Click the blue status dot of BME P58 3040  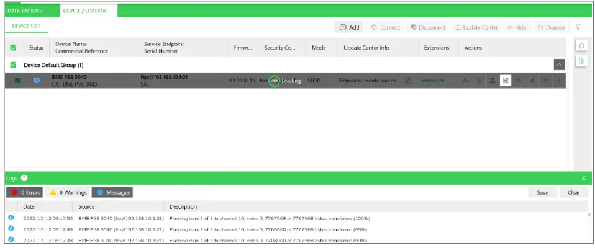click(x=37, y=80)
